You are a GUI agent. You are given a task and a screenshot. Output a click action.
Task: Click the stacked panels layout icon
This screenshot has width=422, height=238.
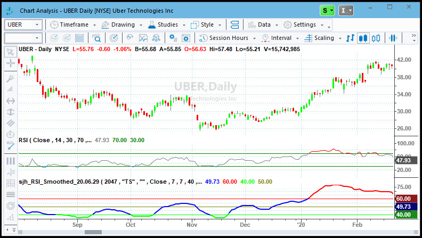234,24
